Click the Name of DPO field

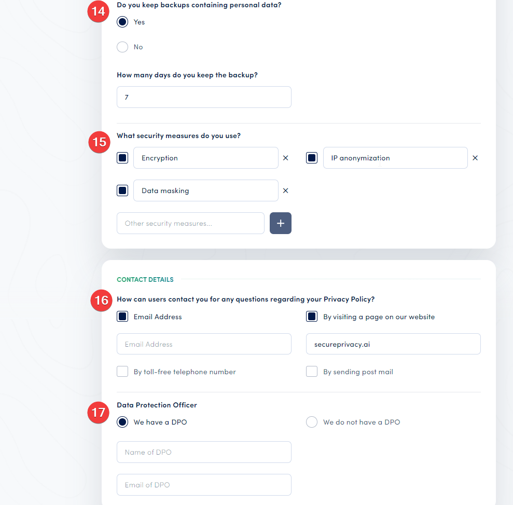coord(203,452)
